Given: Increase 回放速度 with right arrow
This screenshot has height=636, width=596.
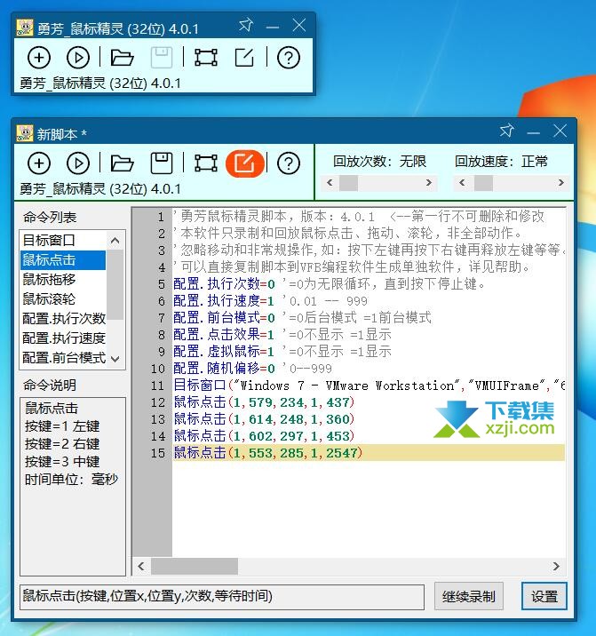Looking at the screenshot, I should [x=560, y=183].
